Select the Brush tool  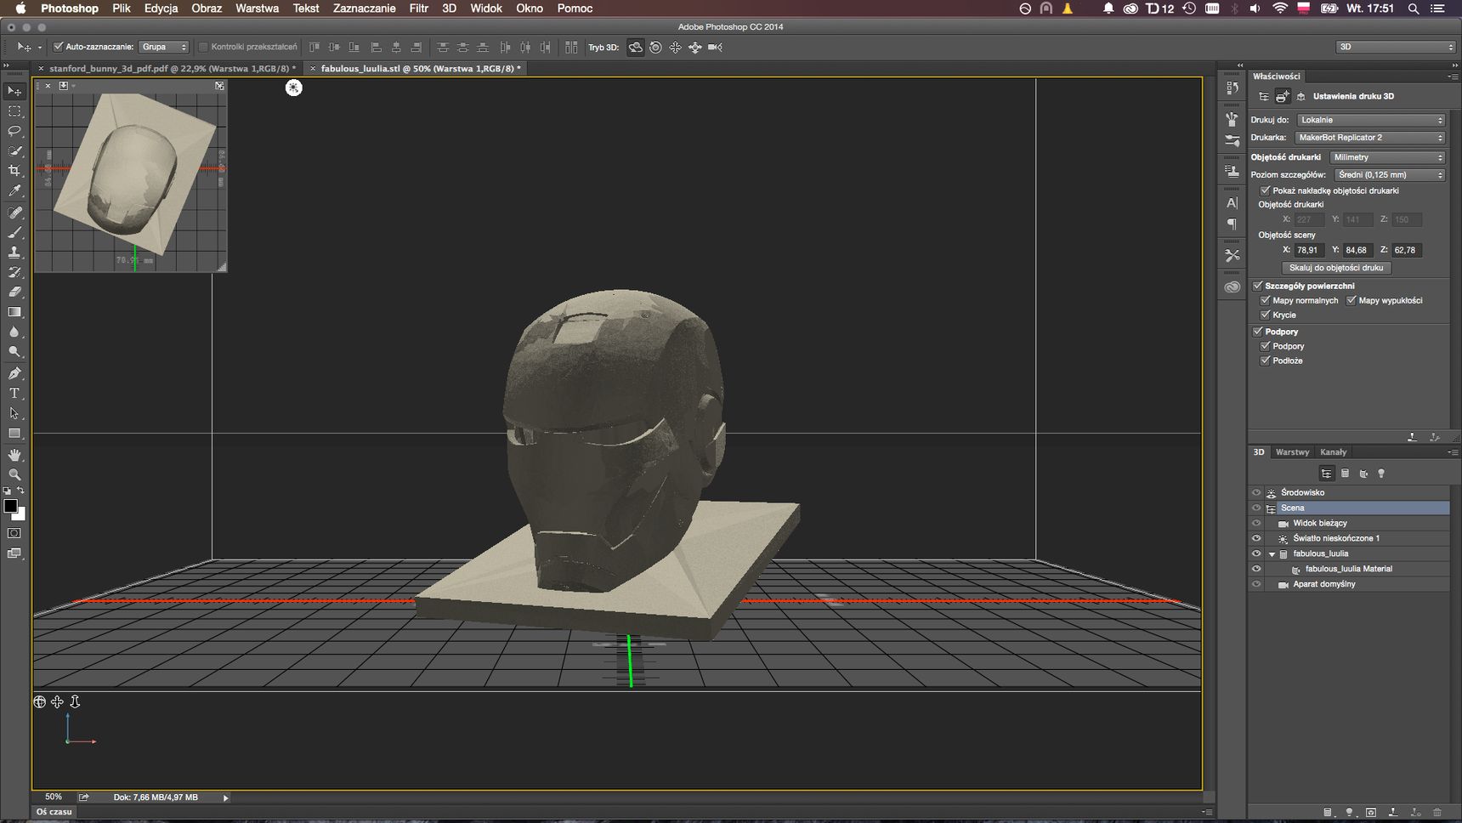pyautogui.click(x=14, y=232)
